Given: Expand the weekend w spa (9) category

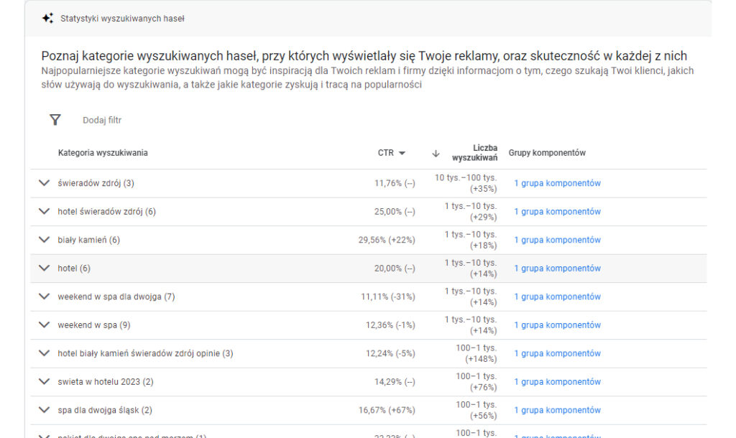Looking at the screenshot, I should [x=44, y=325].
